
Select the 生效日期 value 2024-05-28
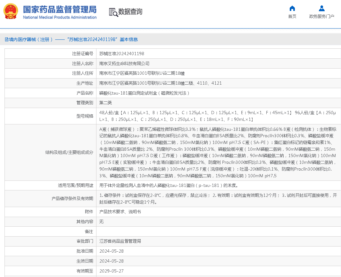coord(112,261)
